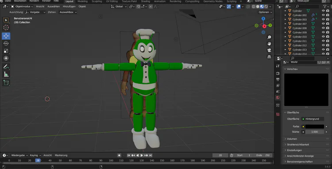Jump to next keyframe
The width and height of the screenshot is (332, 169).
pyautogui.click(x=147, y=155)
